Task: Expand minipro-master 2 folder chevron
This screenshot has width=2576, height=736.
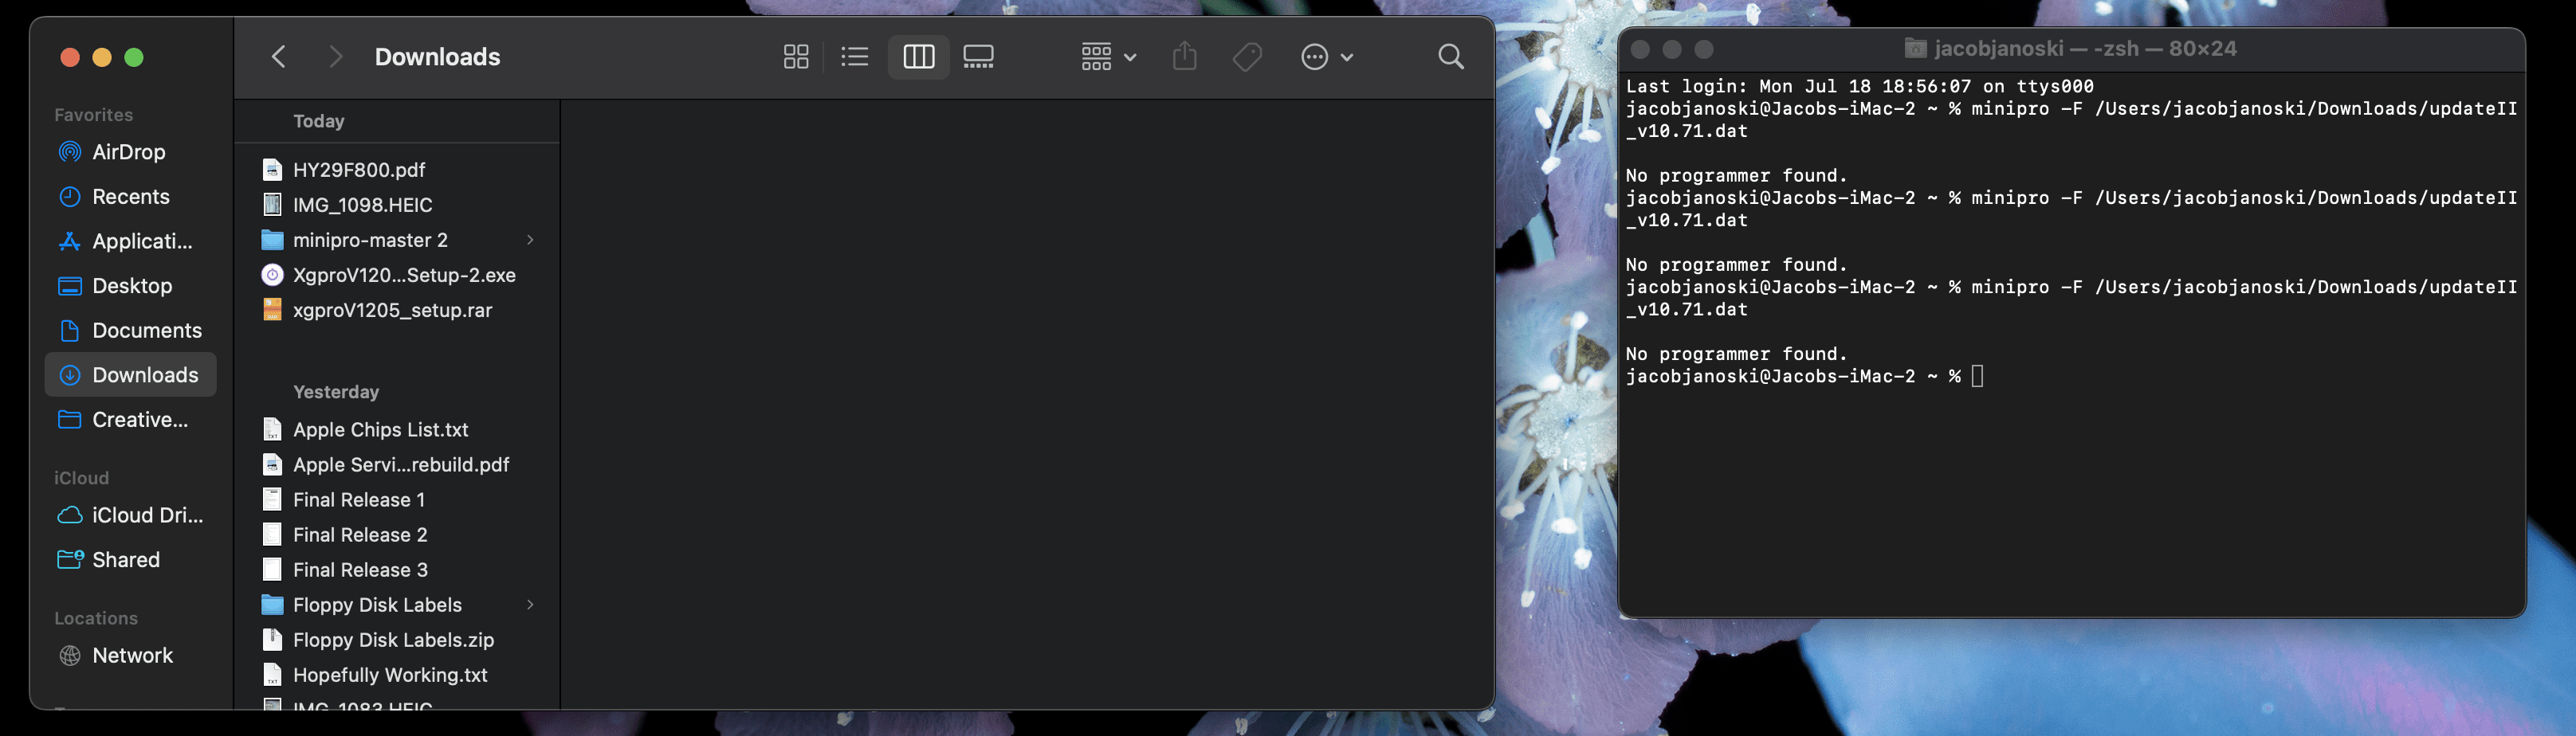Action: click(x=530, y=240)
